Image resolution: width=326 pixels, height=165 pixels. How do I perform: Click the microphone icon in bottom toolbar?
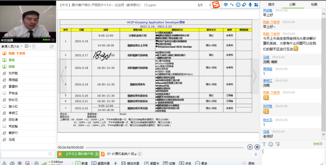coord(4,163)
